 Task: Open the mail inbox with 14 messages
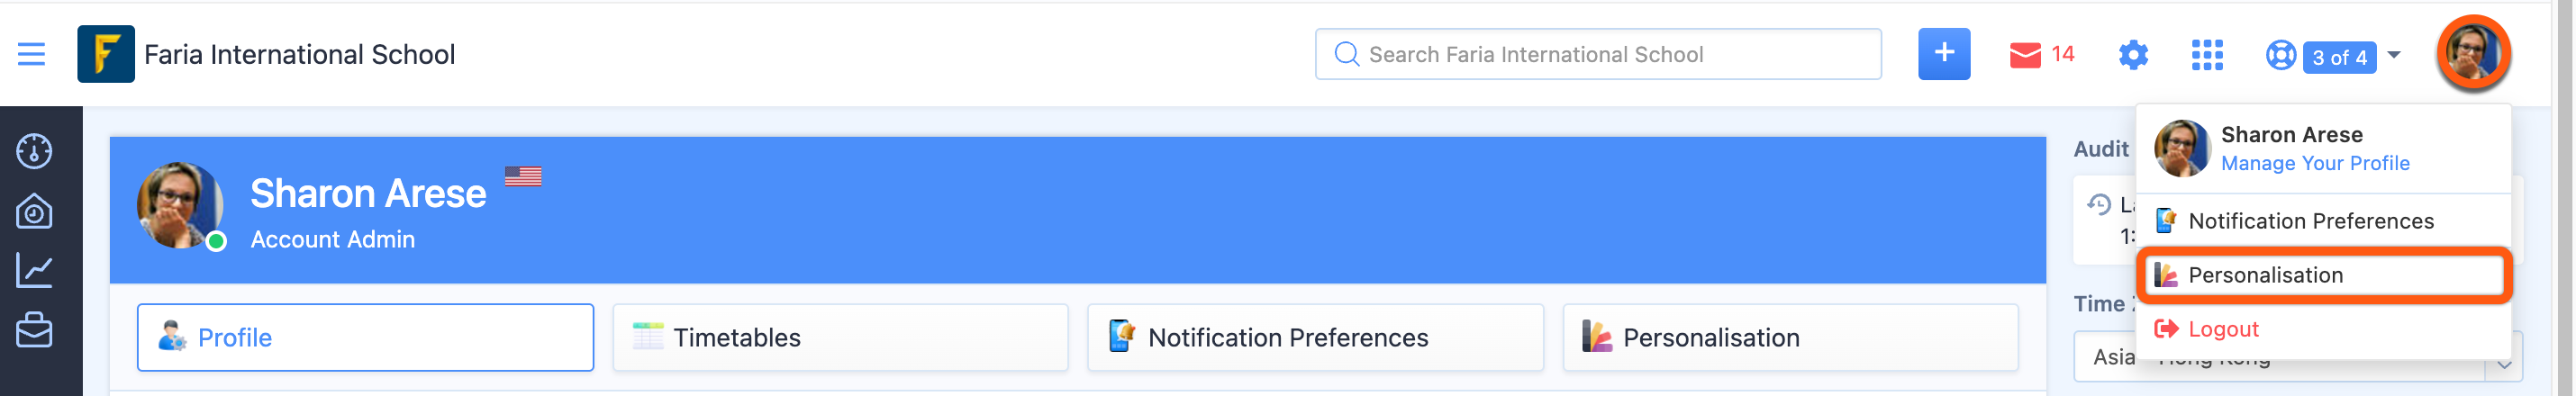(x=2040, y=55)
